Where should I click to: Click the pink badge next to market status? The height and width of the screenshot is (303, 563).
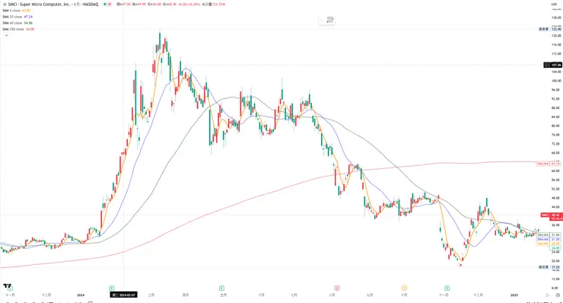[110, 5]
